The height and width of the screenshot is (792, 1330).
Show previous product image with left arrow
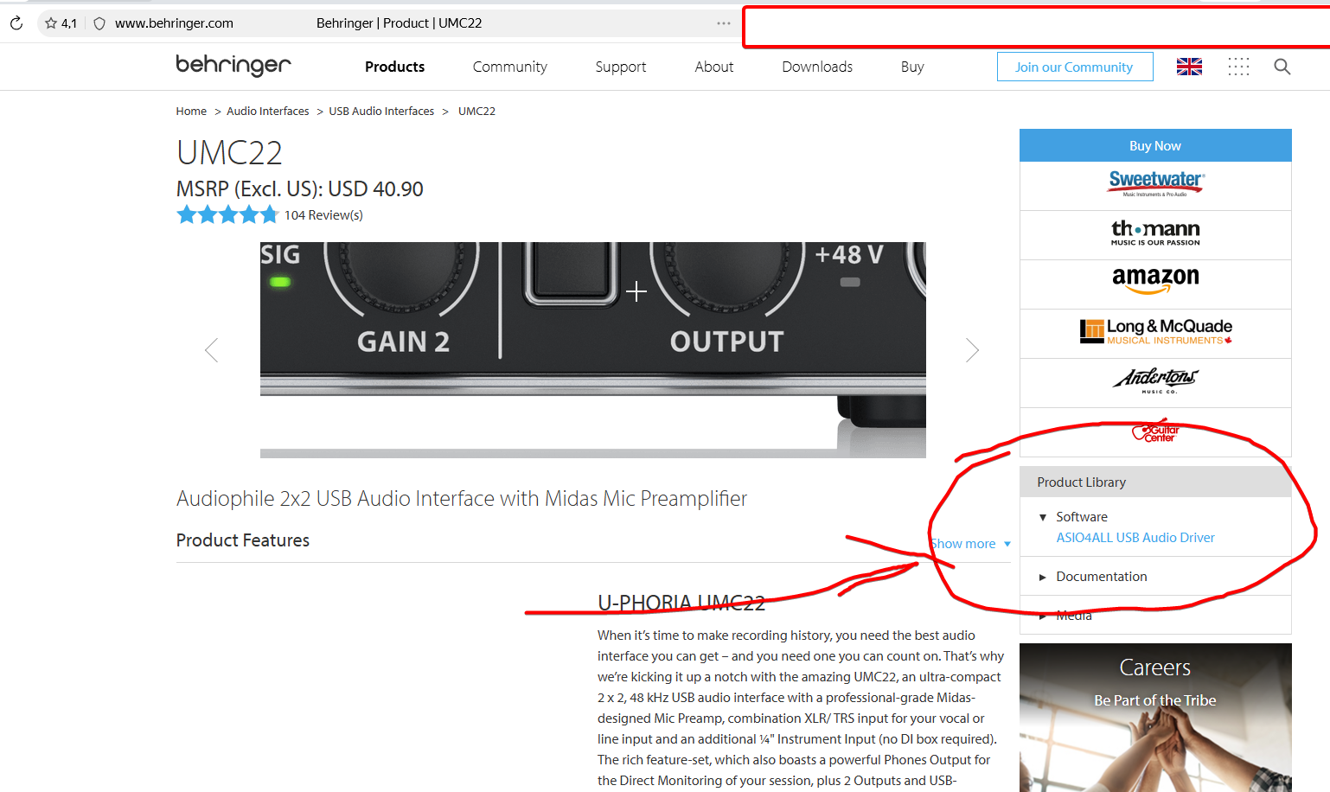click(211, 350)
